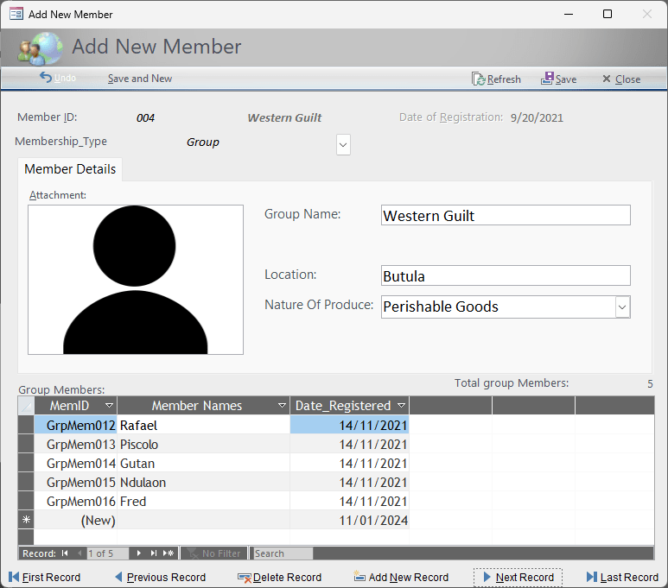This screenshot has height=588, width=668.
Task: Open the MemID column filter dropdown
Action: 109,405
